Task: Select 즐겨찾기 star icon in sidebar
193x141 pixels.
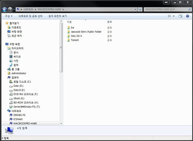Action: pos(7,23)
